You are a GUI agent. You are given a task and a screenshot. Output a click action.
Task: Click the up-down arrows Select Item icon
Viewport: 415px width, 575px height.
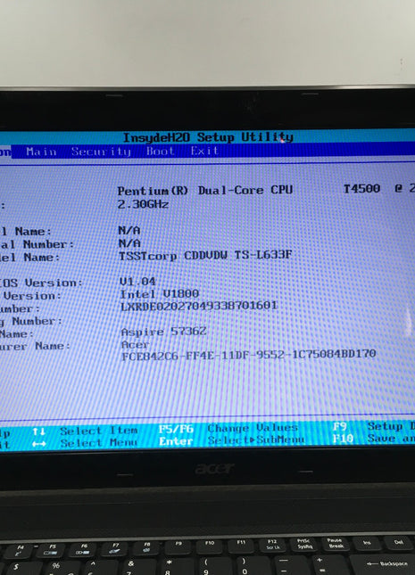tap(38, 431)
